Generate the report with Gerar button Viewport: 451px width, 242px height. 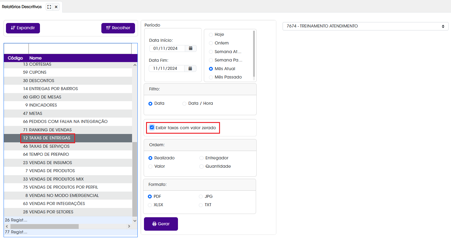click(161, 224)
